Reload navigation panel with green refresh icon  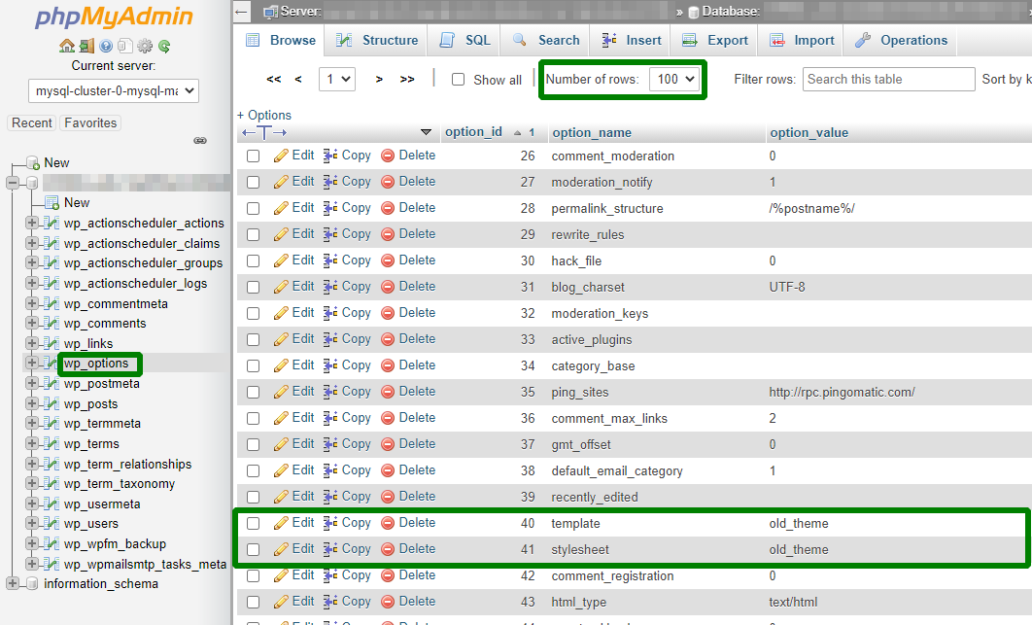click(164, 46)
